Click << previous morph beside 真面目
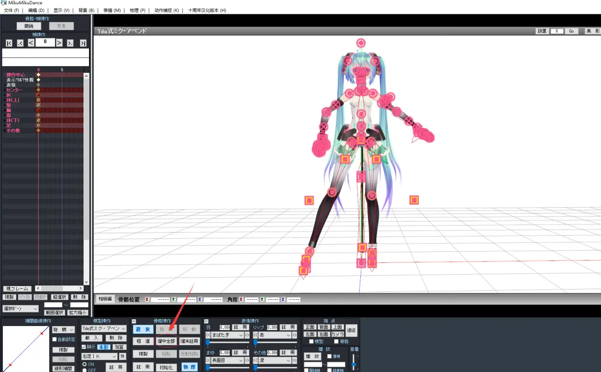The height and width of the screenshot is (372, 601). (208, 360)
